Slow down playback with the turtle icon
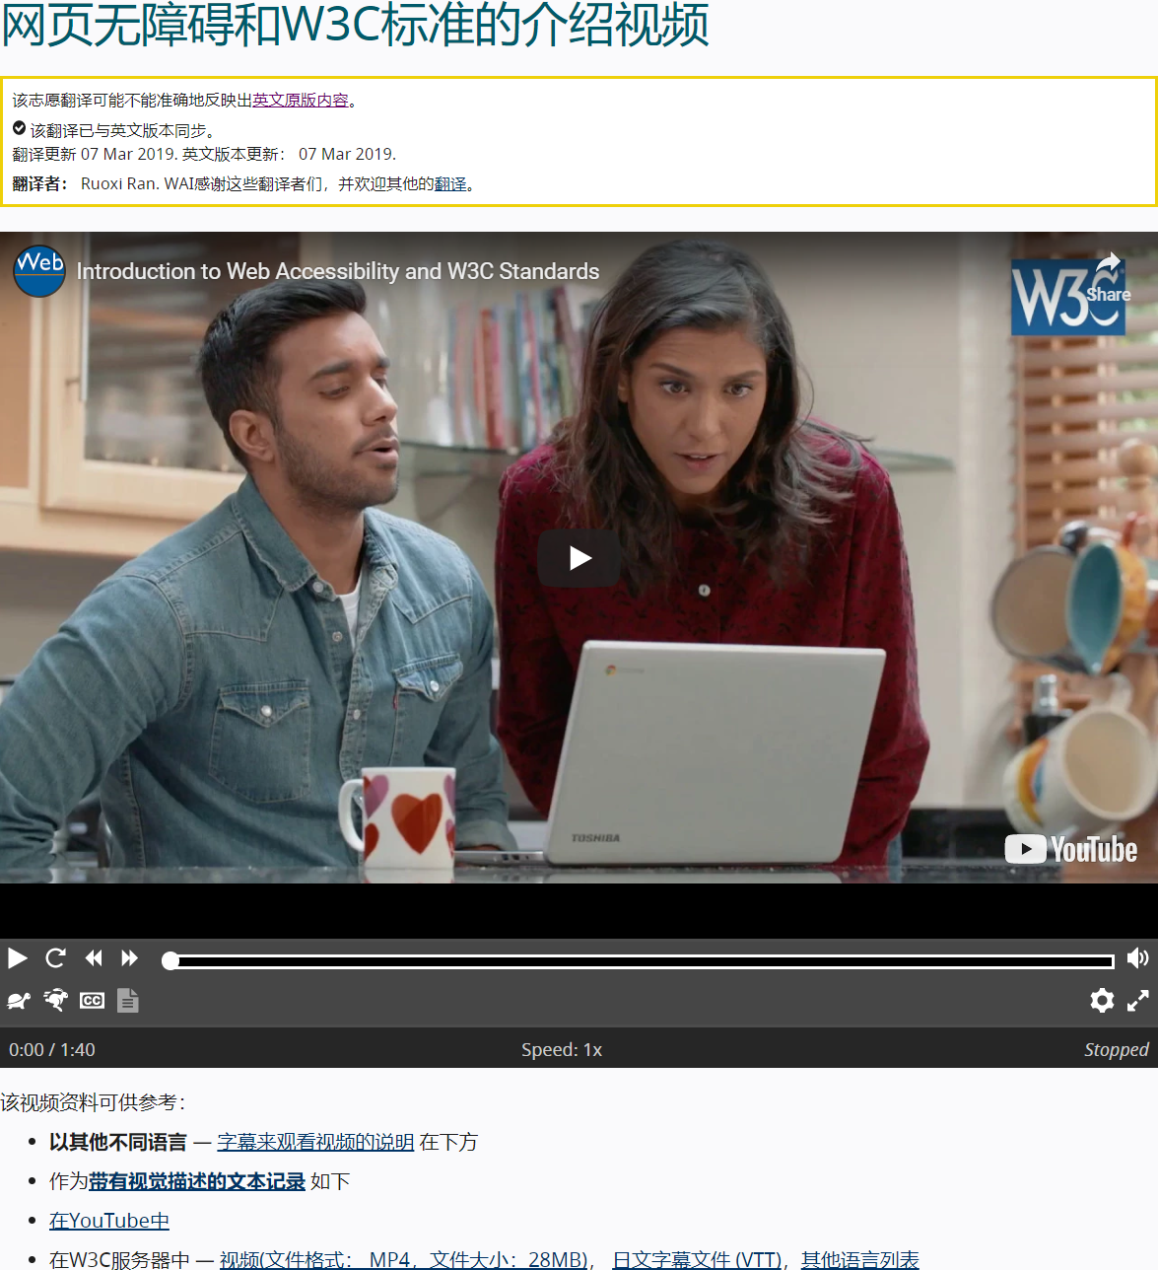 (x=19, y=1001)
